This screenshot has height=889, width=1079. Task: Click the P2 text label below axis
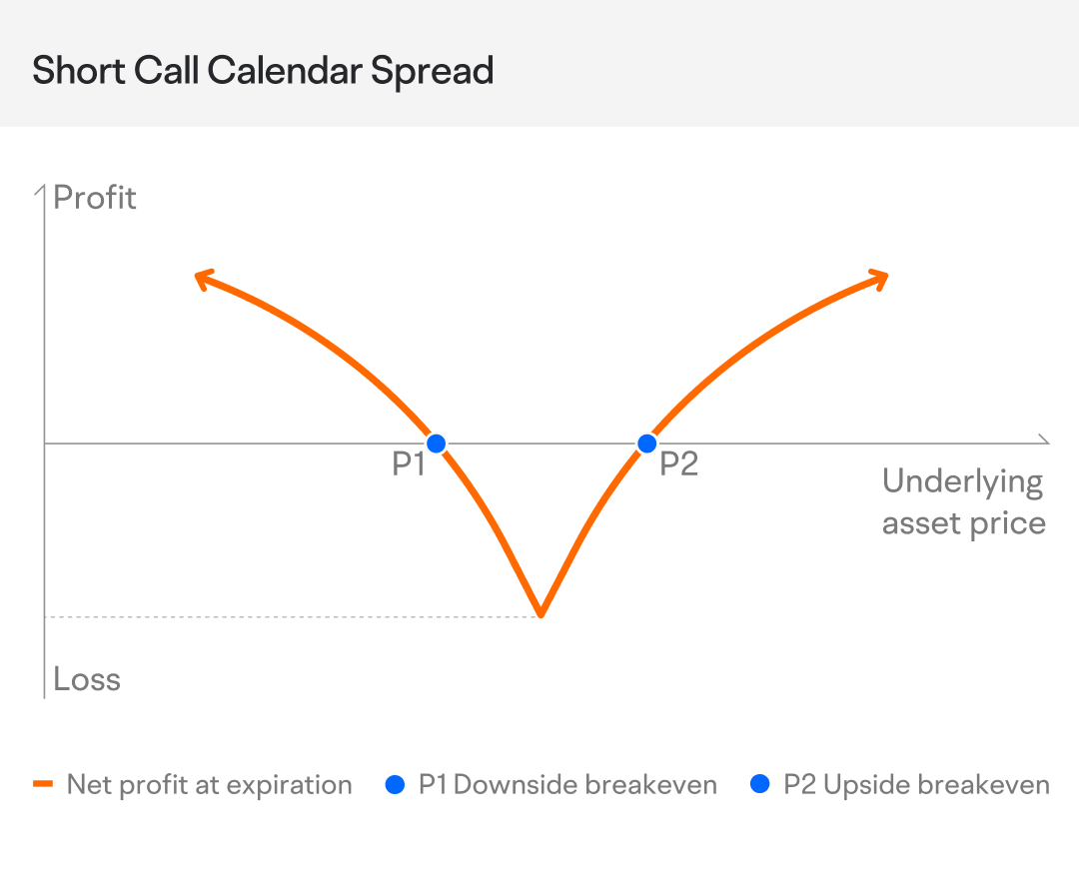678,464
